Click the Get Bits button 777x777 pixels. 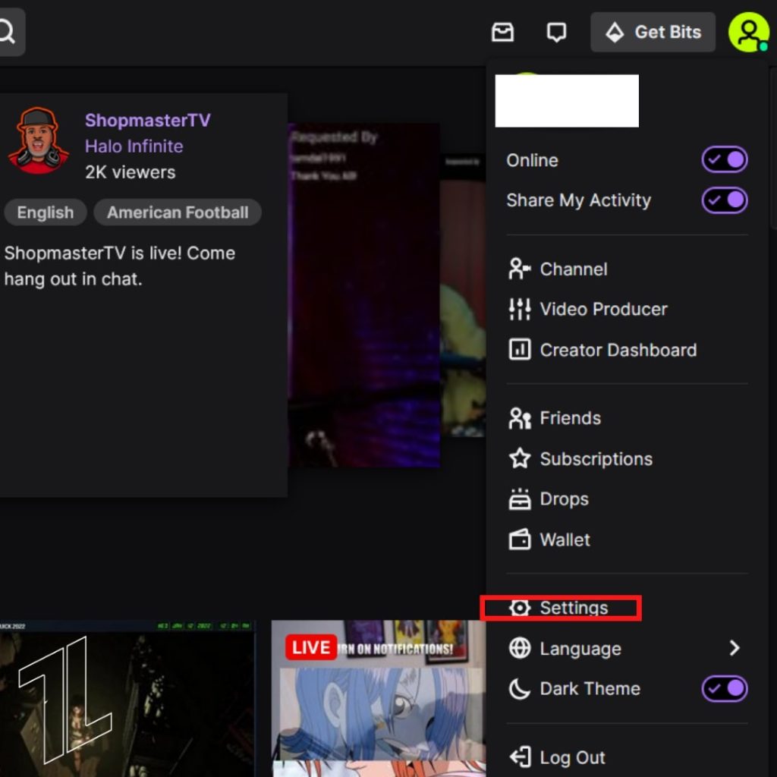(x=653, y=32)
